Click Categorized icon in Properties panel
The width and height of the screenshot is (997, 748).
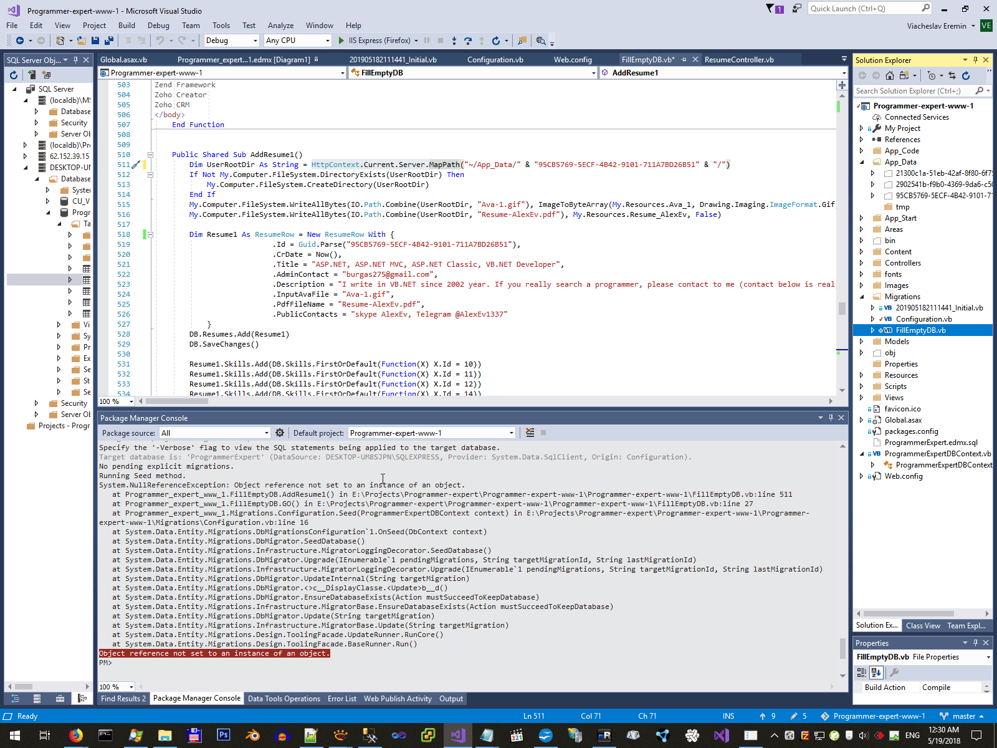click(862, 672)
